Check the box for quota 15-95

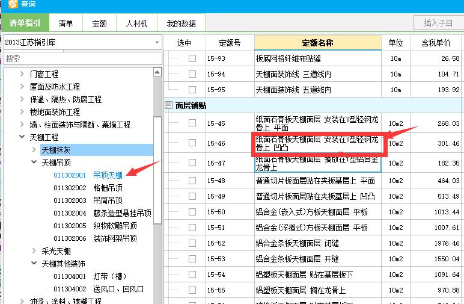tap(192, 90)
